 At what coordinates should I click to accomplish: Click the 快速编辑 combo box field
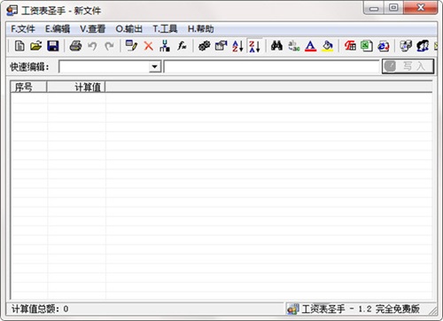110,66
